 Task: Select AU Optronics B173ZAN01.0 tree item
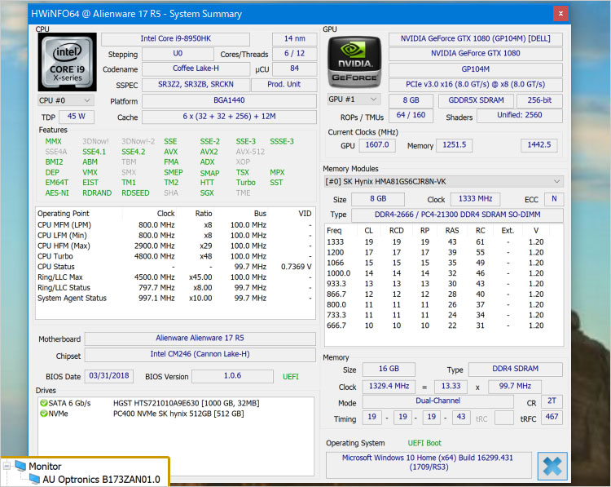click(x=101, y=479)
